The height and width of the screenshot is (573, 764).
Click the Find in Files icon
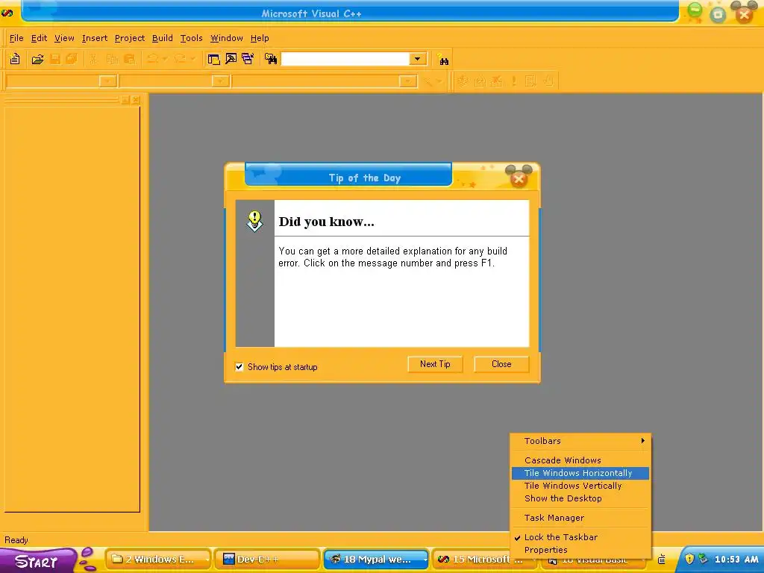[271, 59]
